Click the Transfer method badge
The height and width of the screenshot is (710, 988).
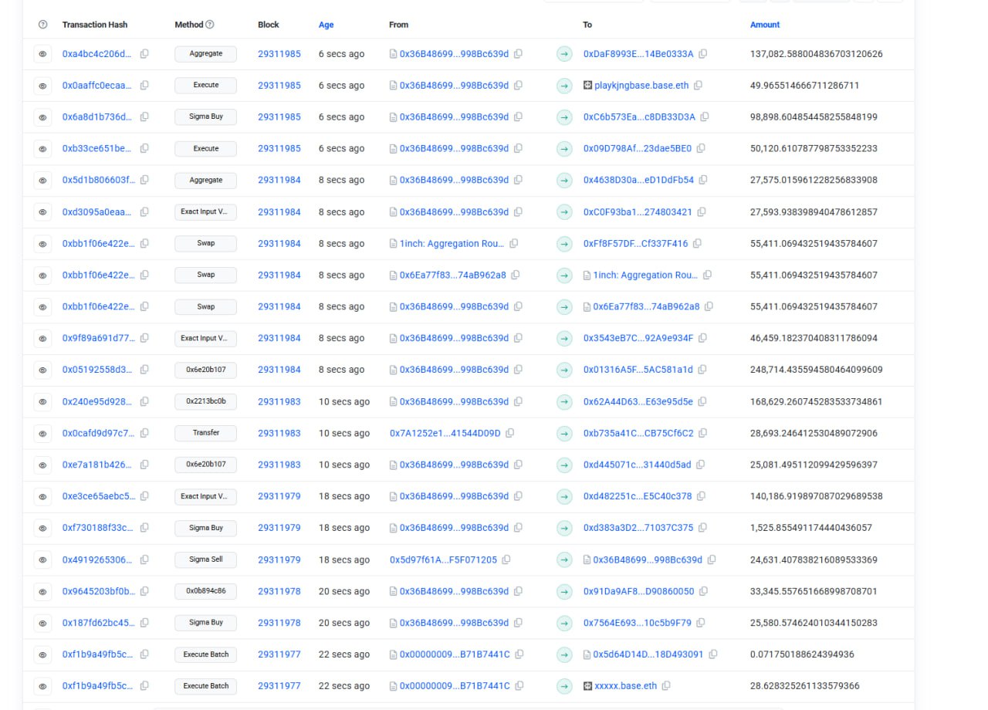click(205, 434)
